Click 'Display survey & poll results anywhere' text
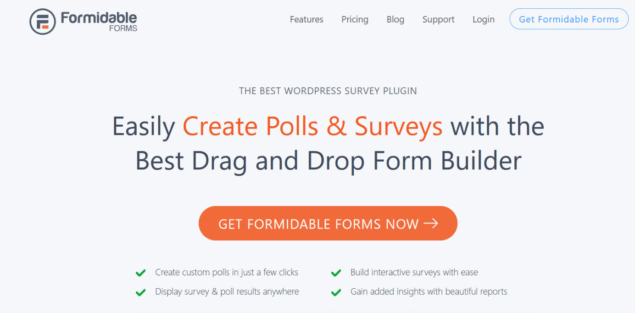The height and width of the screenshot is (313, 635). (227, 292)
